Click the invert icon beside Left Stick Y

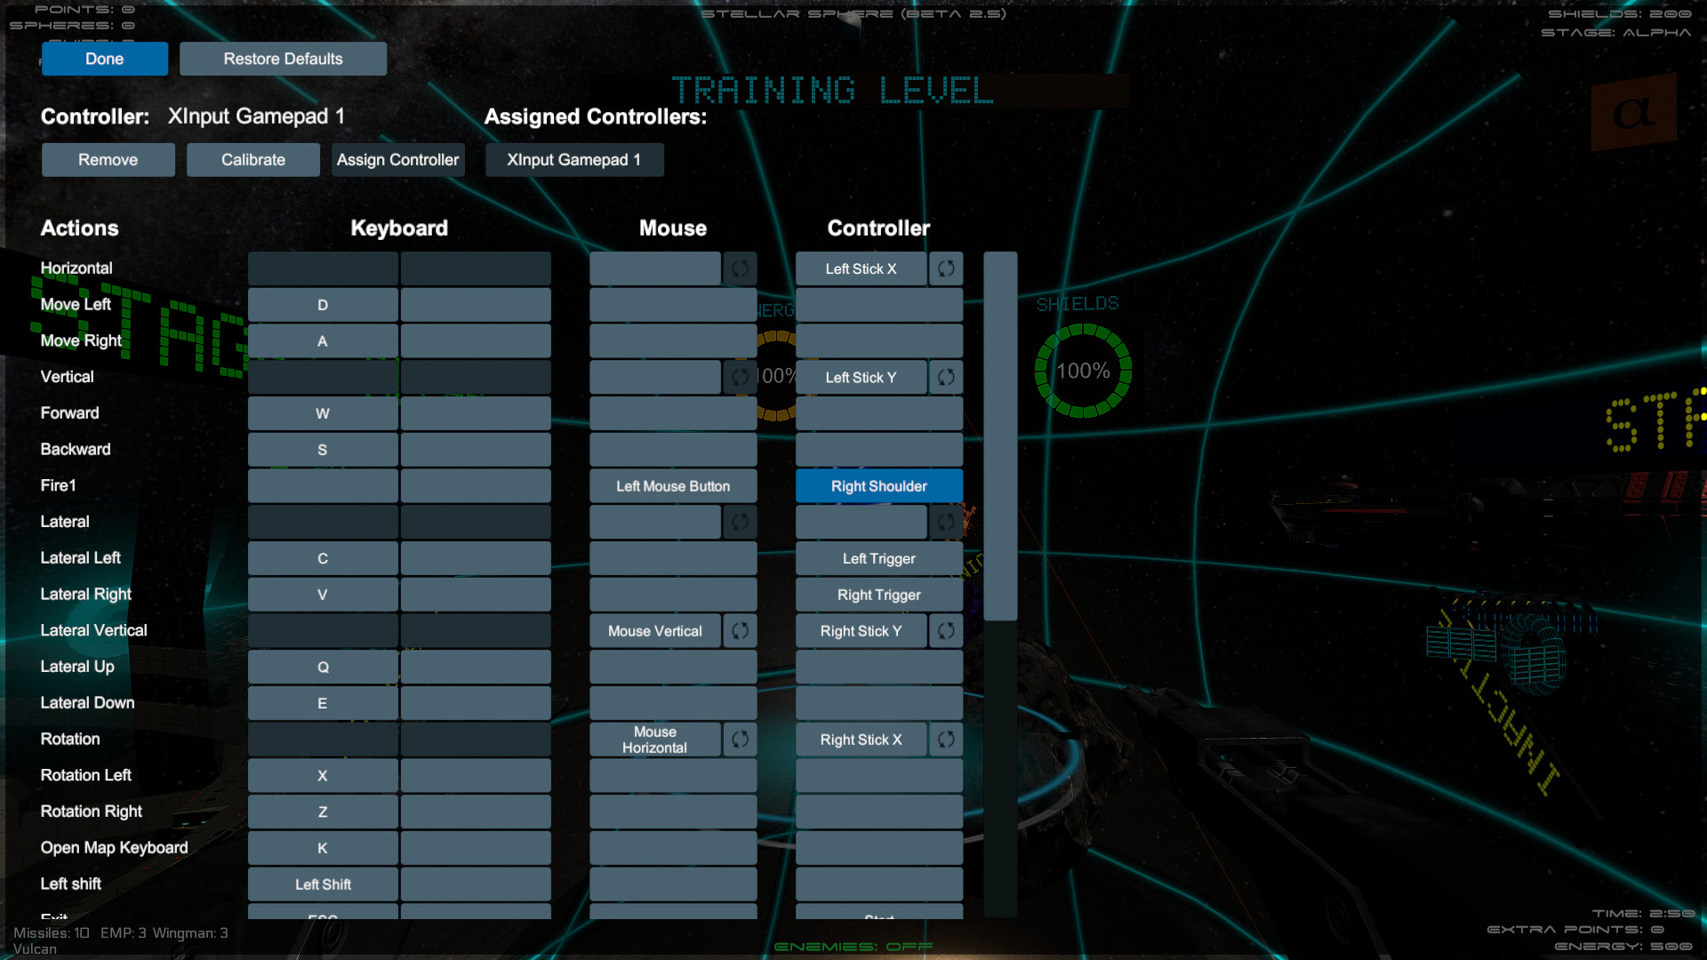click(945, 377)
